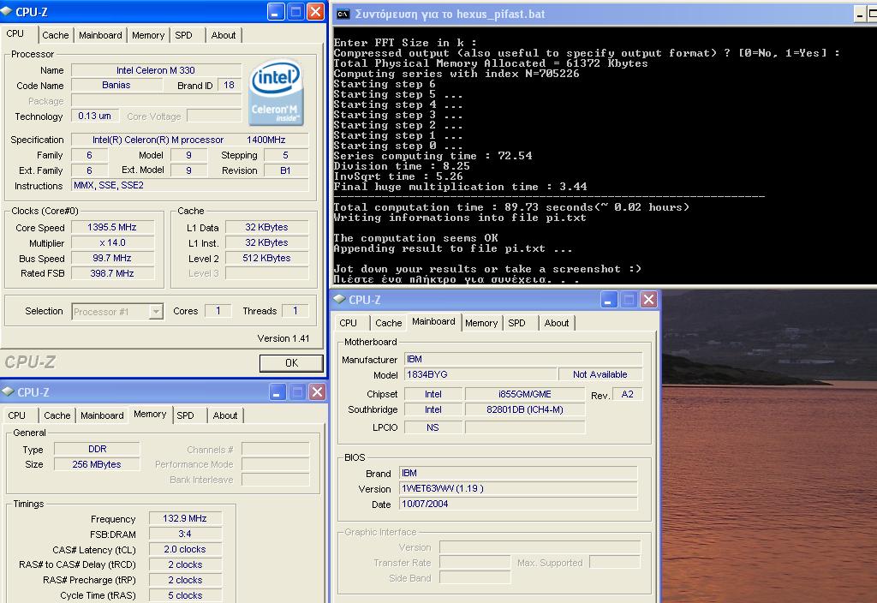Click the command prompt title bar text
This screenshot has height=603, width=877.
tap(450, 14)
